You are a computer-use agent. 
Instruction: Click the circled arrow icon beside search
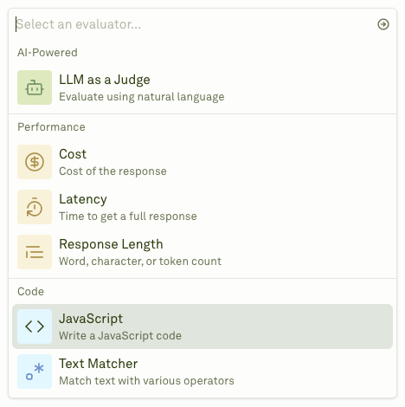[383, 24]
